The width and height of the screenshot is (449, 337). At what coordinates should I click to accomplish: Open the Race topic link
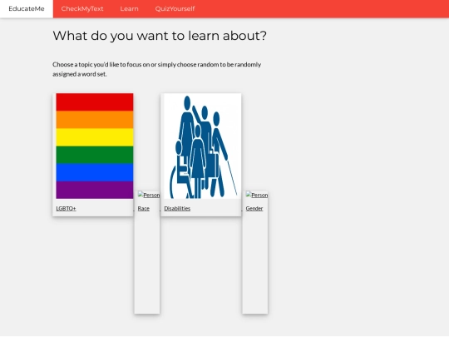coord(144,208)
